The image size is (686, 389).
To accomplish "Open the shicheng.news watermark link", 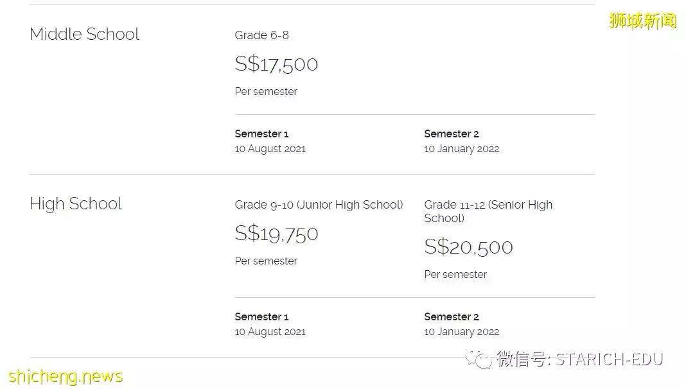I will click(x=66, y=376).
